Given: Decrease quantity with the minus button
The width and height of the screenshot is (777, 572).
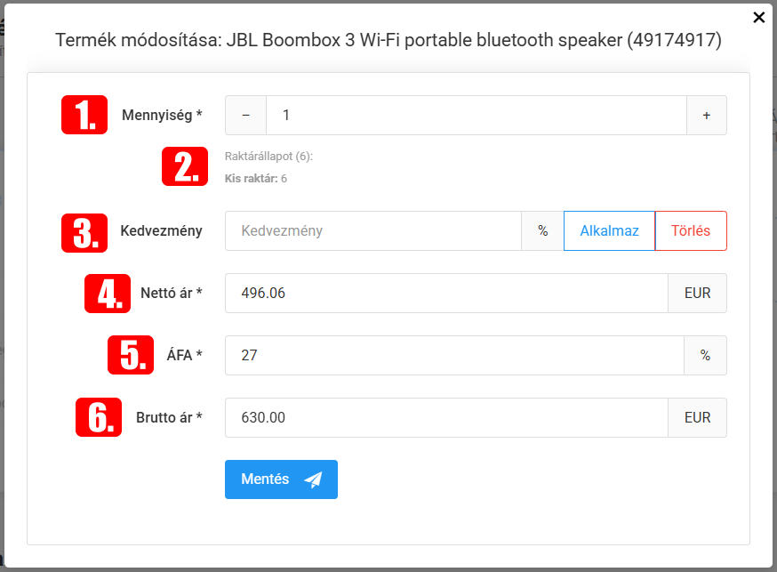Looking at the screenshot, I should click(245, 115).
